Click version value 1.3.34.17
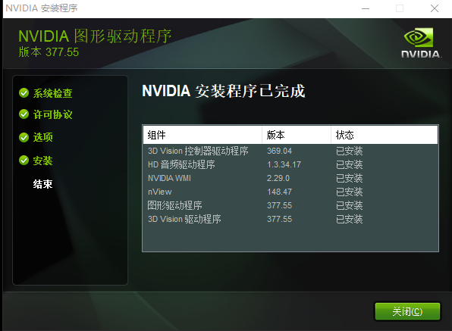452x331 pixels. [x=284, y=164]
